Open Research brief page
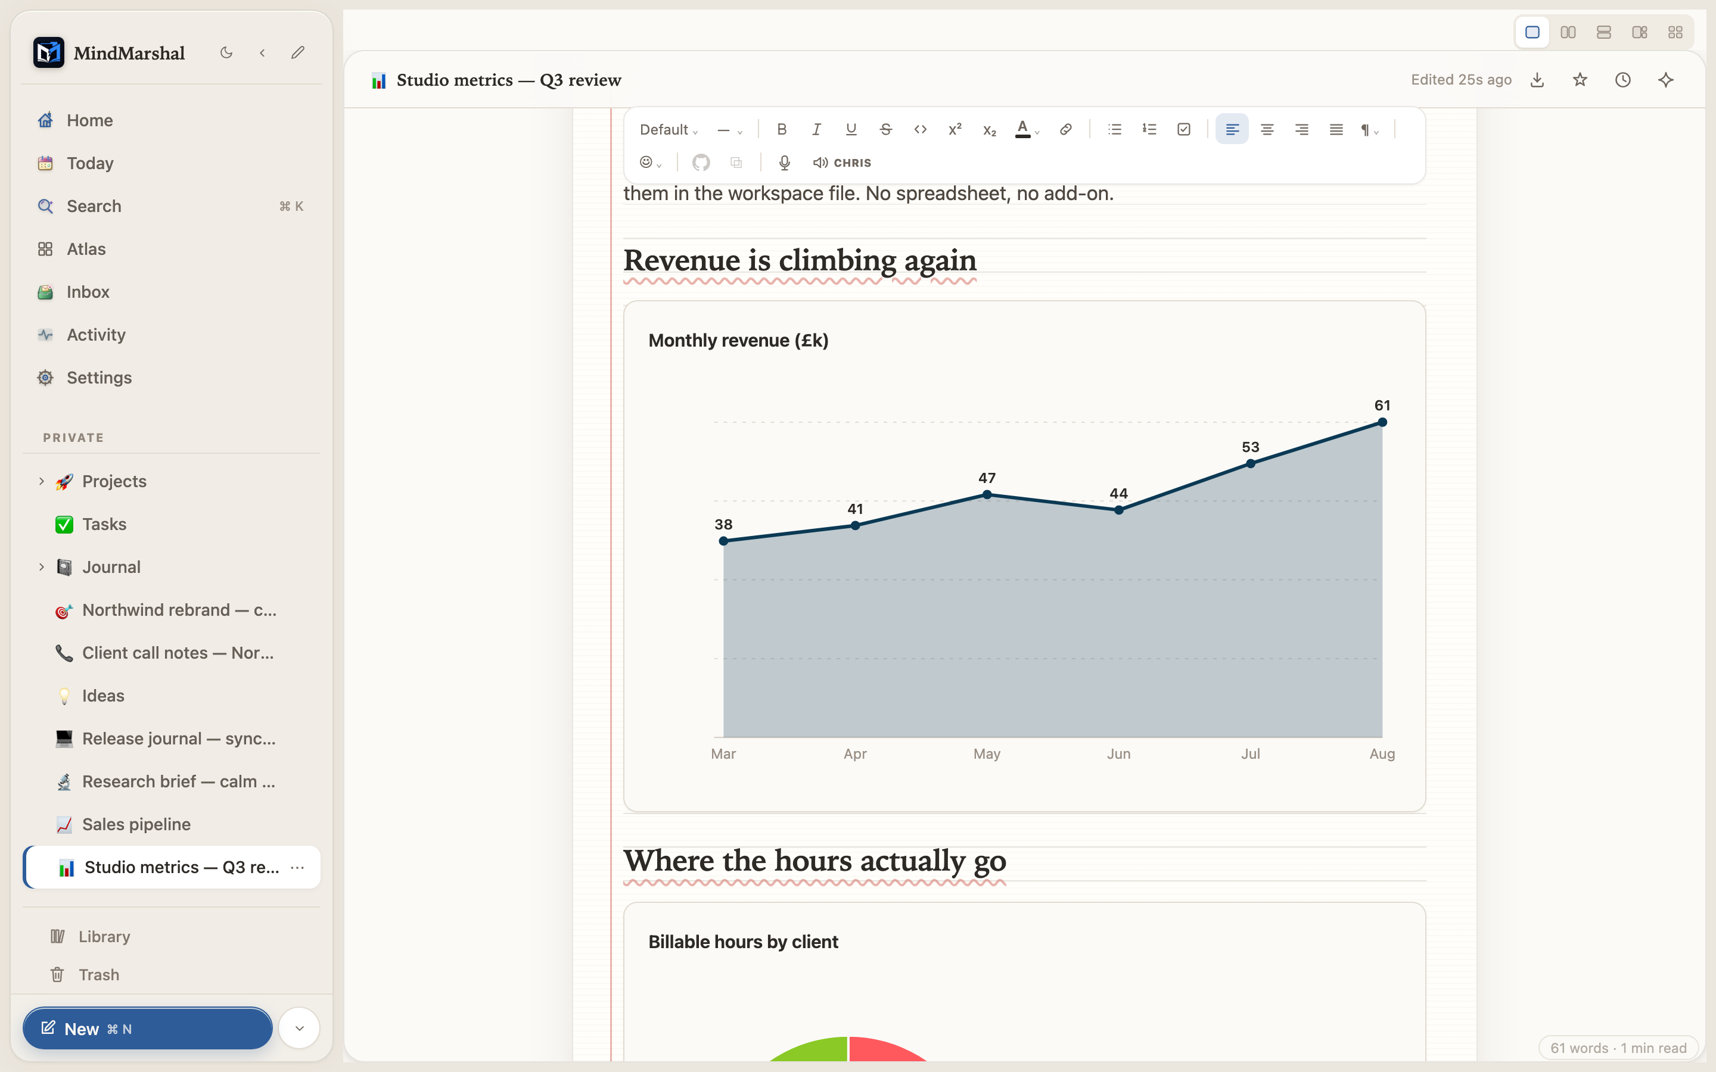The width and height of the screenshot is (1716, 1072). point(172,782)
